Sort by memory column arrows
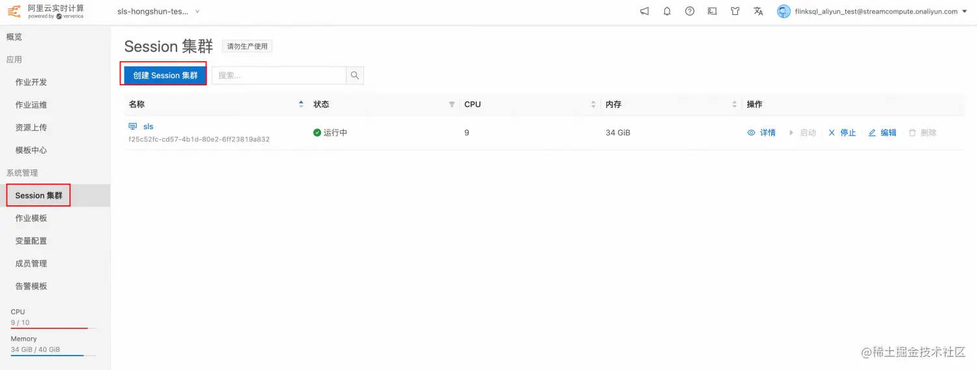Viewport: 977px width, 370px height. [735, 104]
